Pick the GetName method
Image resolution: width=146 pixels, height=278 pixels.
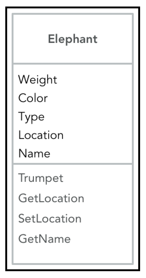[44, 239]
